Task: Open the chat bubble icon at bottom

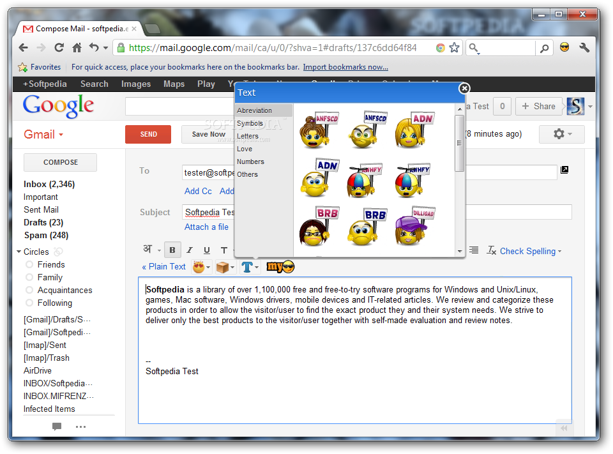Action: click(x=57, y=427)
